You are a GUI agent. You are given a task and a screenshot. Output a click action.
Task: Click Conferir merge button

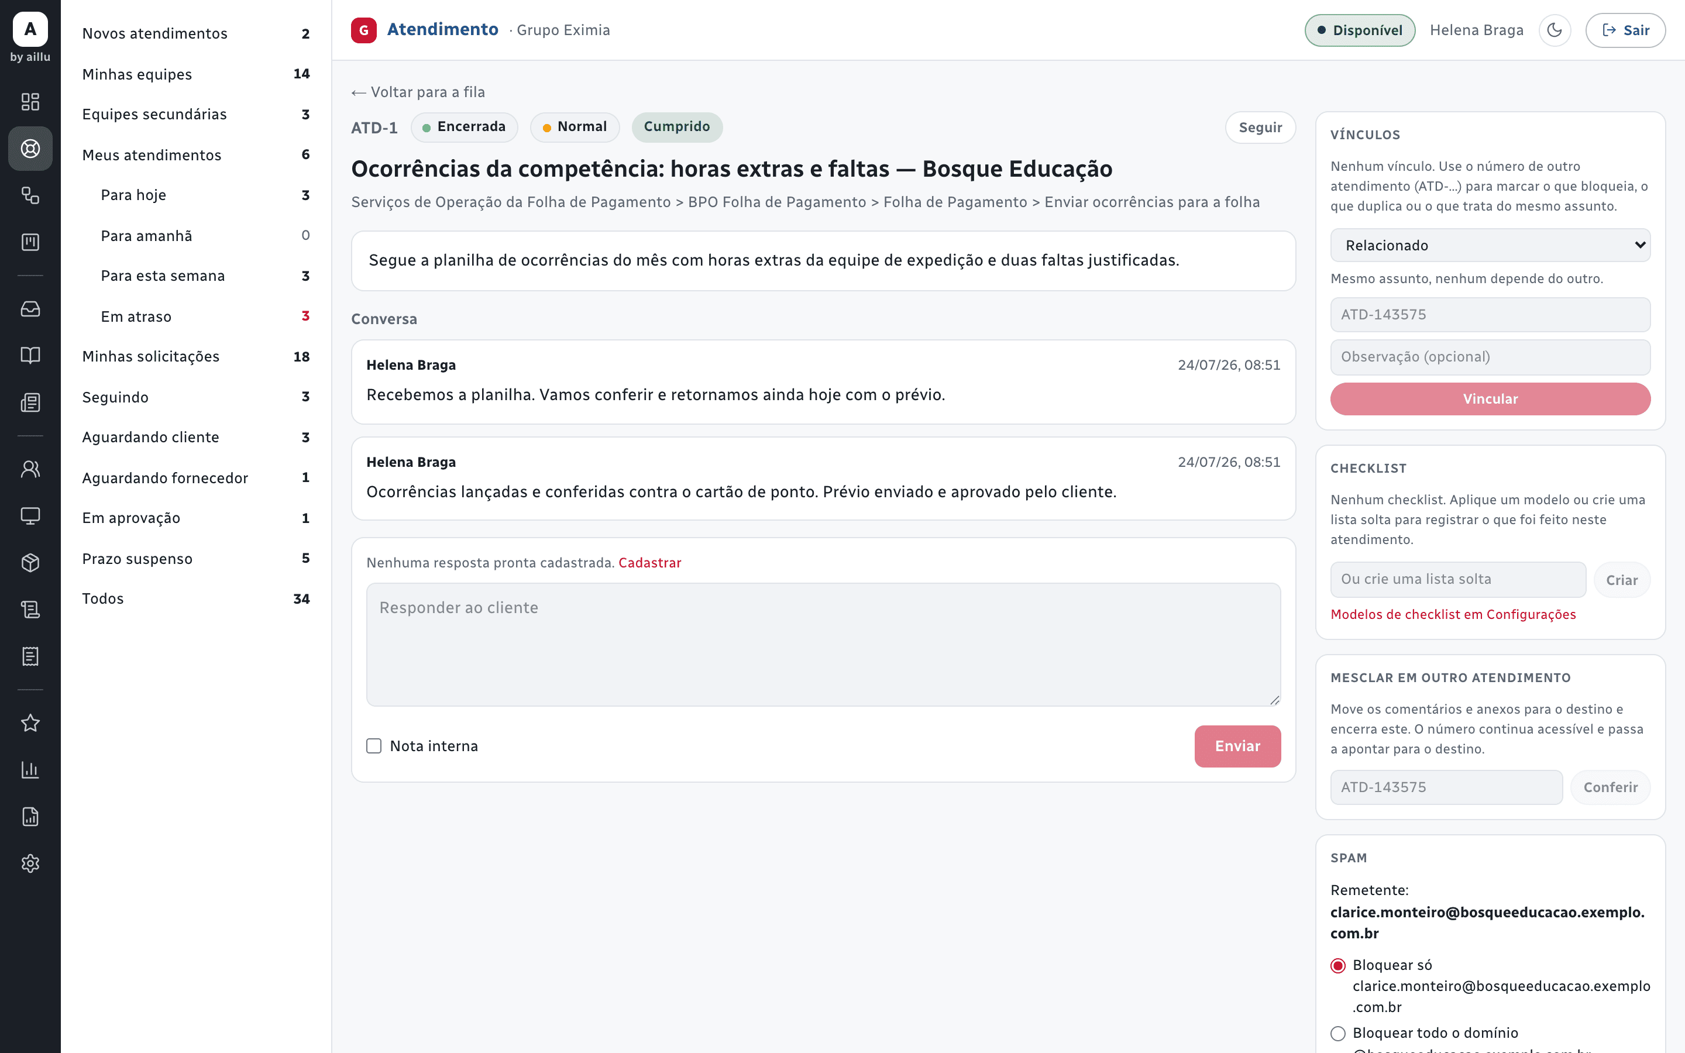[1610, 787]
